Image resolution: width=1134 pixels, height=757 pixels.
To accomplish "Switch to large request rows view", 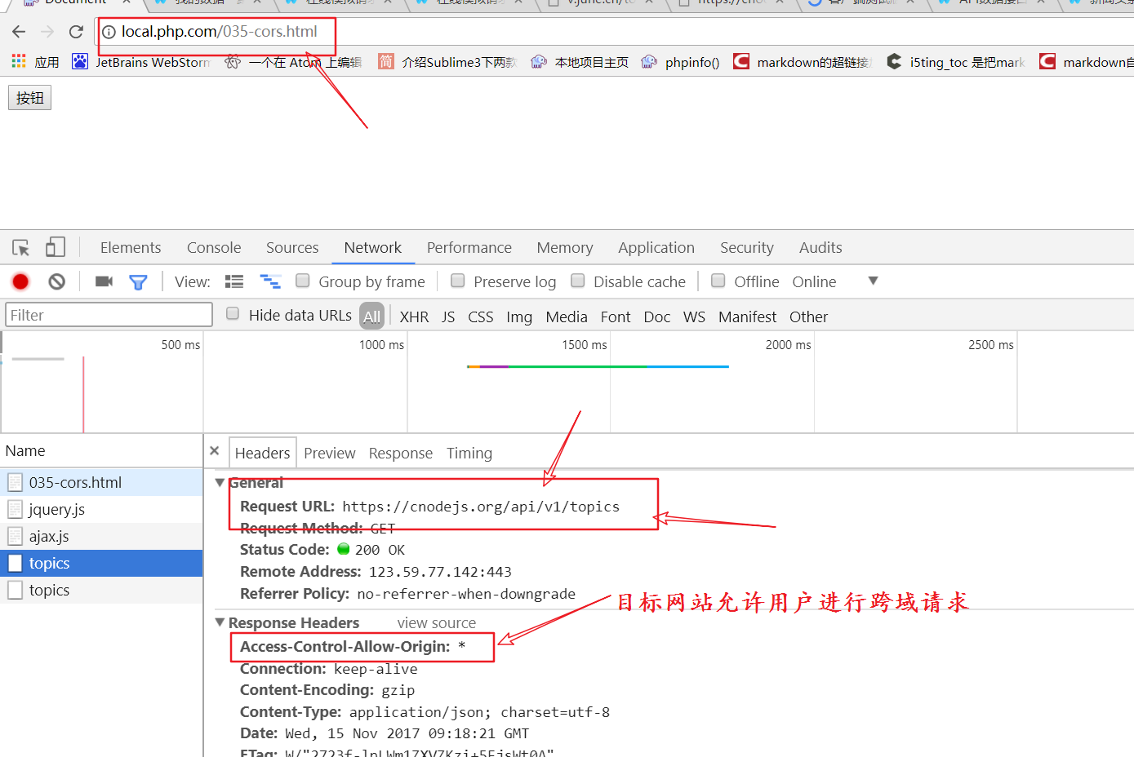I will point(234,281).
